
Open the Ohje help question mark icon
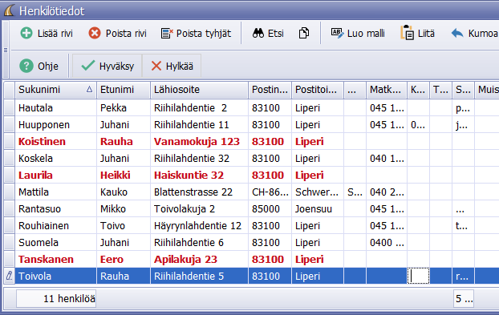click(26, 66)
